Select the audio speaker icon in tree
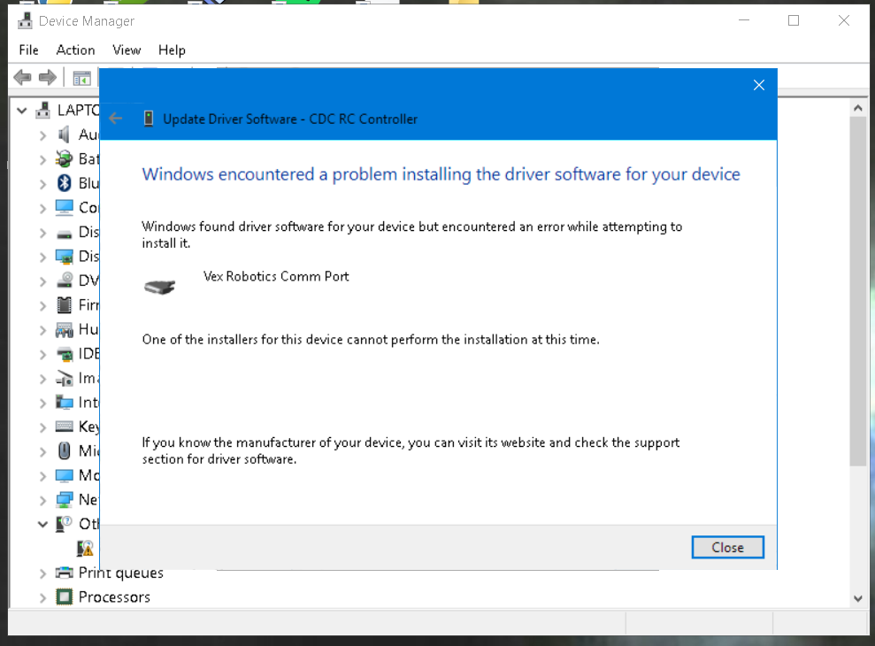The image size is (875, 646). (64, 135)
